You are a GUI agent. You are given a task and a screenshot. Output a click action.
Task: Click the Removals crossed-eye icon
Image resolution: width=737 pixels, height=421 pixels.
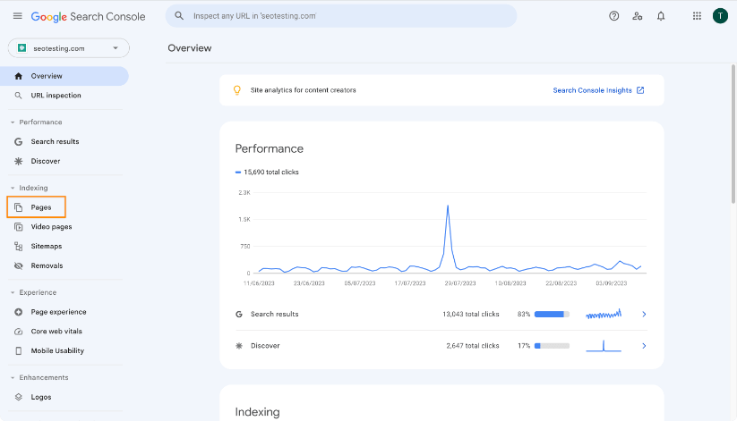pyautogui.click(x=18, y=265)
